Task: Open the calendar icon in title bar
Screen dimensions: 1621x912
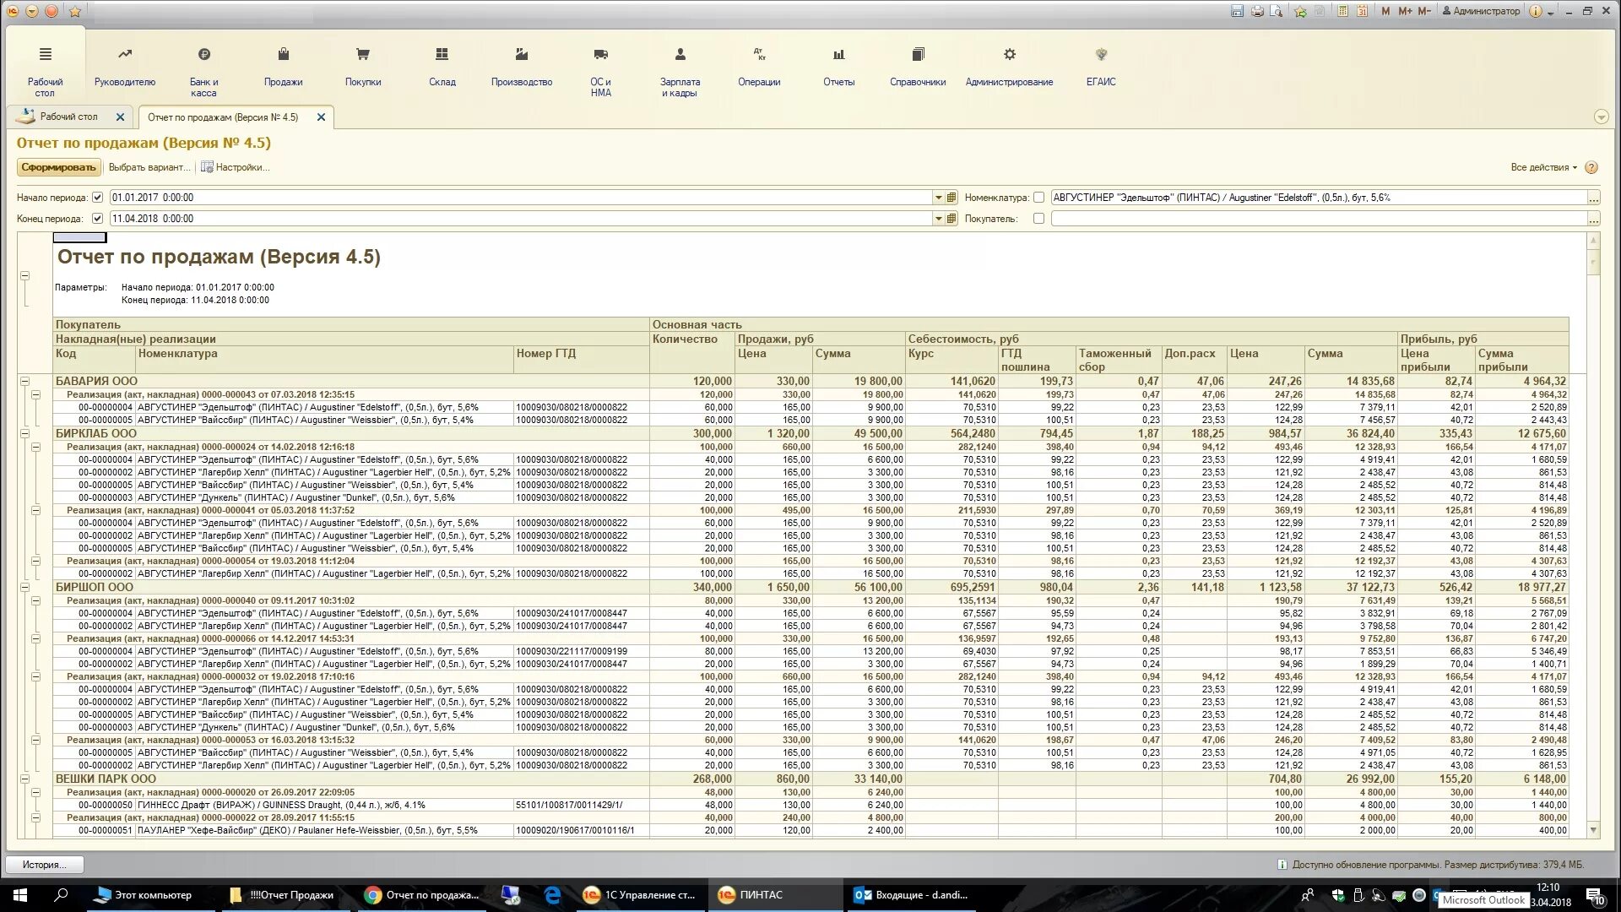Action: tap(1362, 11)
